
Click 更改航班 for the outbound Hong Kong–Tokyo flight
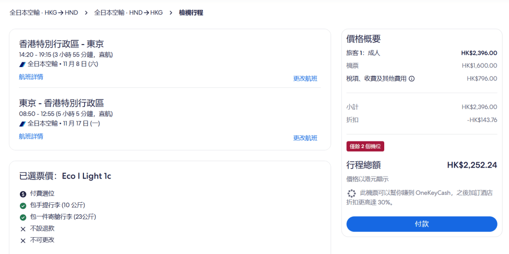(305, 78)
